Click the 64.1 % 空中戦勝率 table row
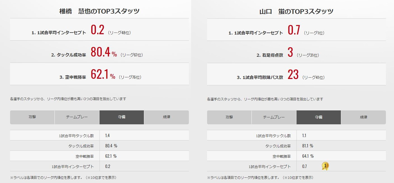Image resolution: width=394 pixels, height=183 pixels. [x=296, y=156]
